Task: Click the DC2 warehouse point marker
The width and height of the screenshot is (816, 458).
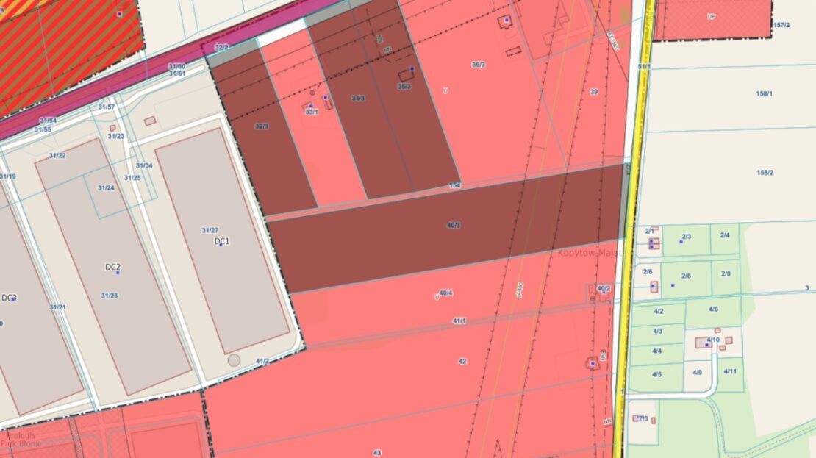Action: point(118,273)
